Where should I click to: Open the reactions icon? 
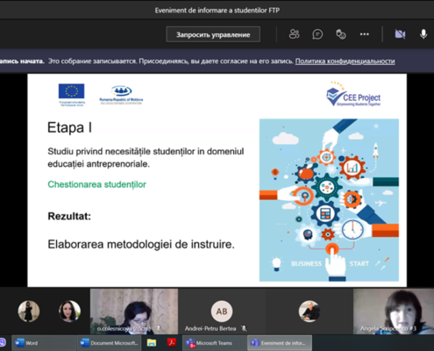341,34
